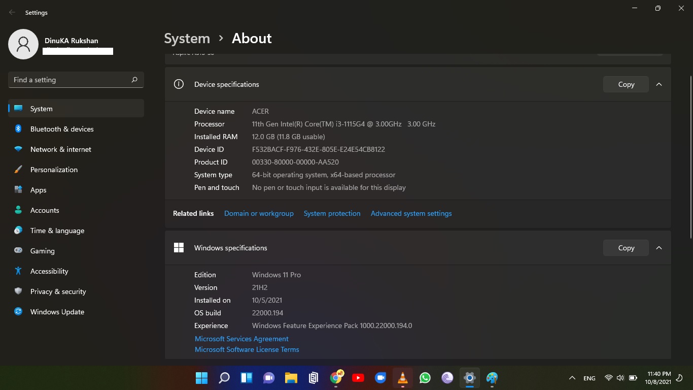Open the Accounts settings page

click(x=76, y=210)
